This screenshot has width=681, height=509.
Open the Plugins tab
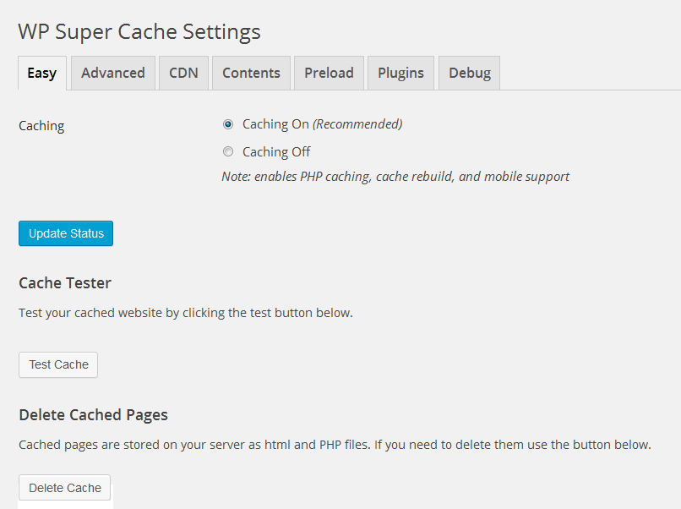pyautogui.click(x=400, y=73)
